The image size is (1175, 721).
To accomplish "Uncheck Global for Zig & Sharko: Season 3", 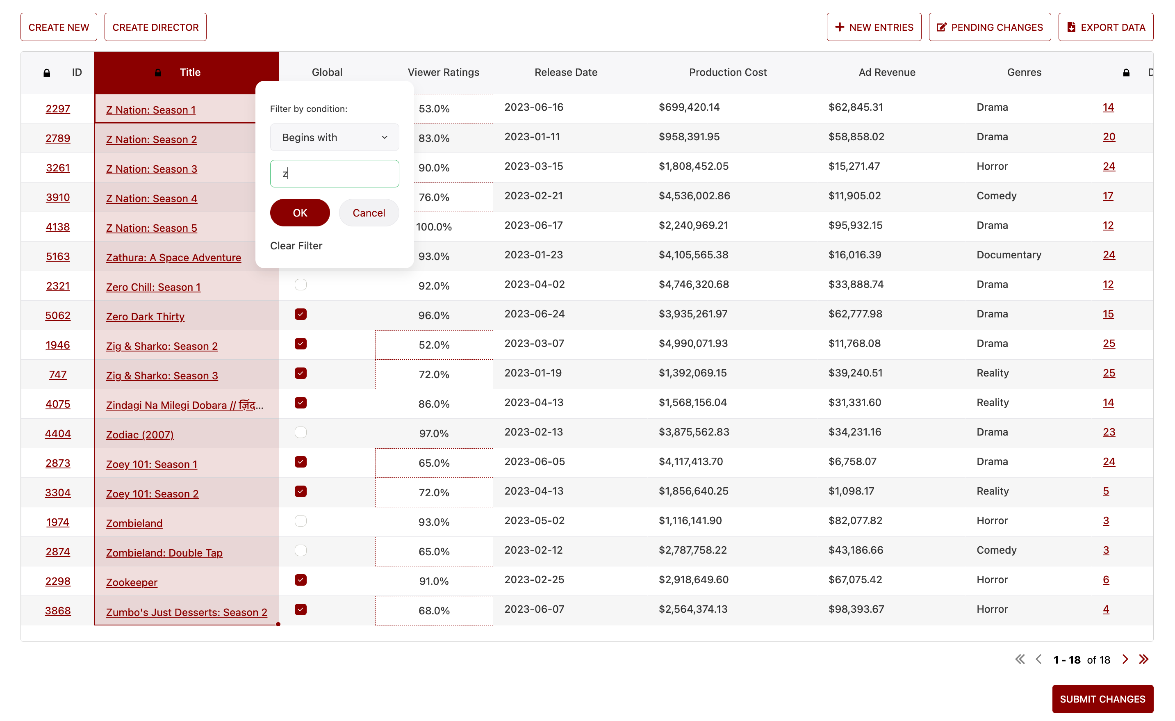I will tap(301, 373).
